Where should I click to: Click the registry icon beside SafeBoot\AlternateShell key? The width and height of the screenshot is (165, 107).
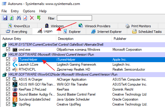[5, 45]
